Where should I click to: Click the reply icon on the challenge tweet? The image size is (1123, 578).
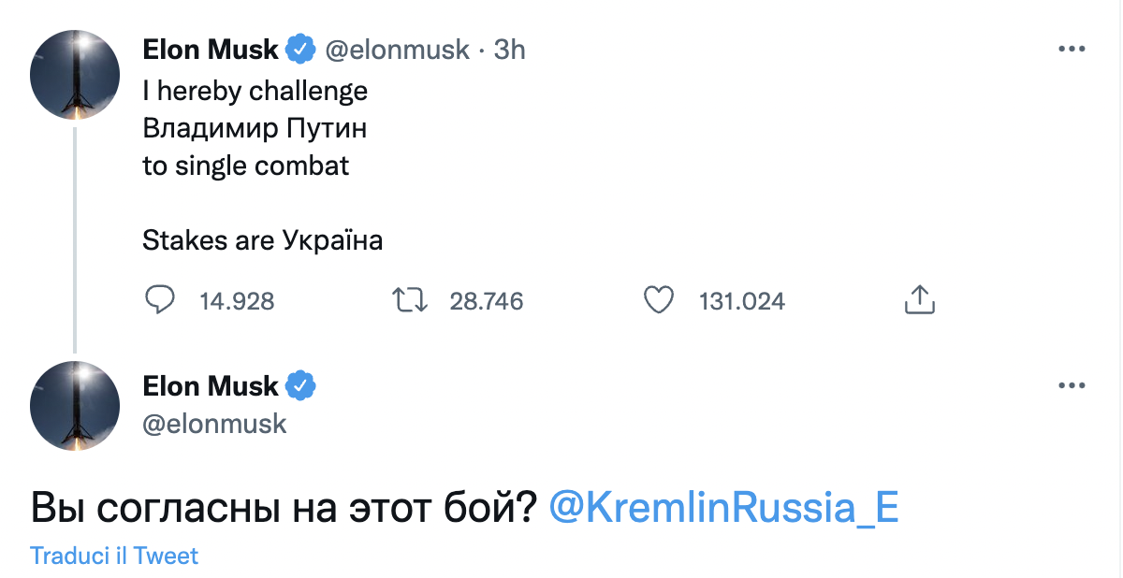pyautogui.click(x=161, y=300)
